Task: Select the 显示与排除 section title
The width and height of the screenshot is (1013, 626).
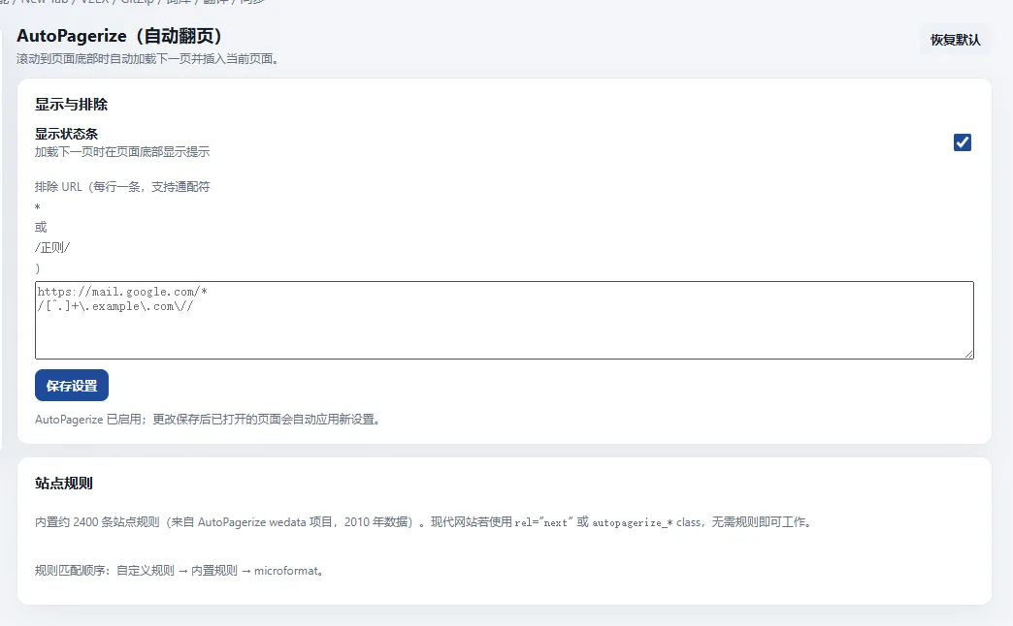Action: click(71, 104)
